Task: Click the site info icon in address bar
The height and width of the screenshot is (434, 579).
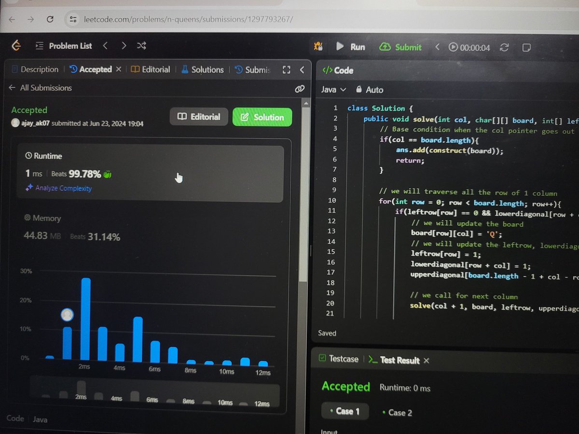Action: tap(73, 20)
